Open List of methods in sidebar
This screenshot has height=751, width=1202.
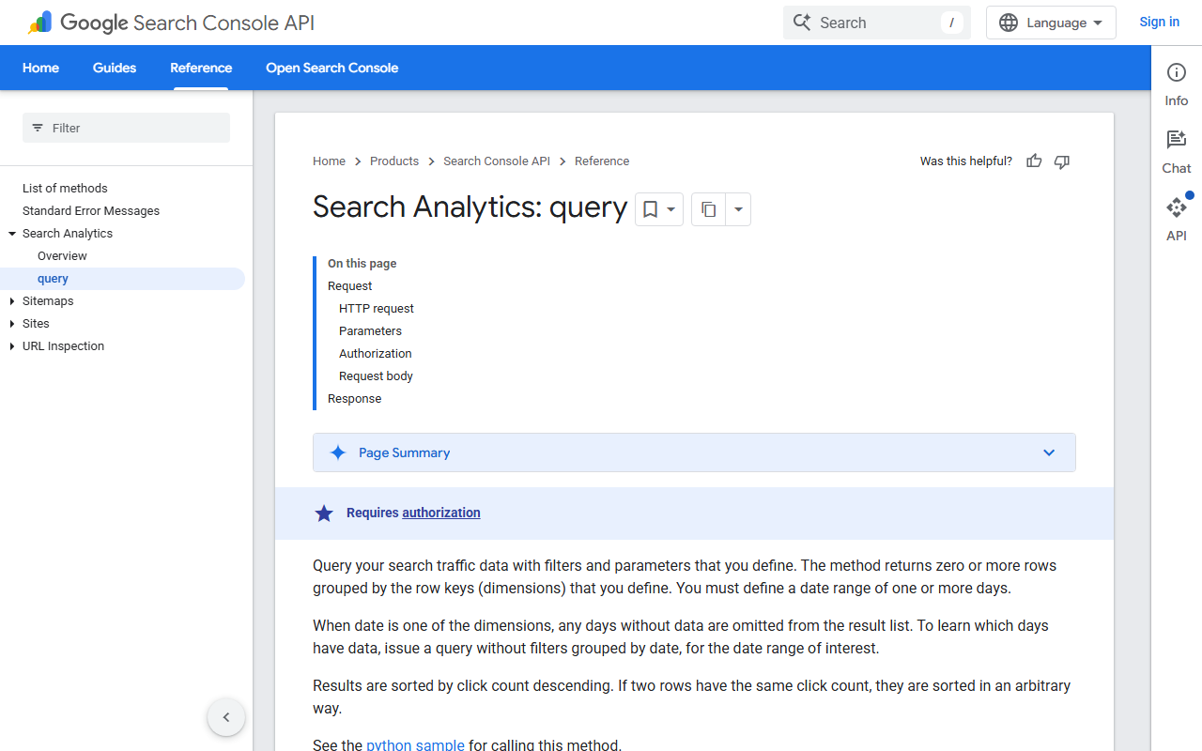click(x=65, y=189)
